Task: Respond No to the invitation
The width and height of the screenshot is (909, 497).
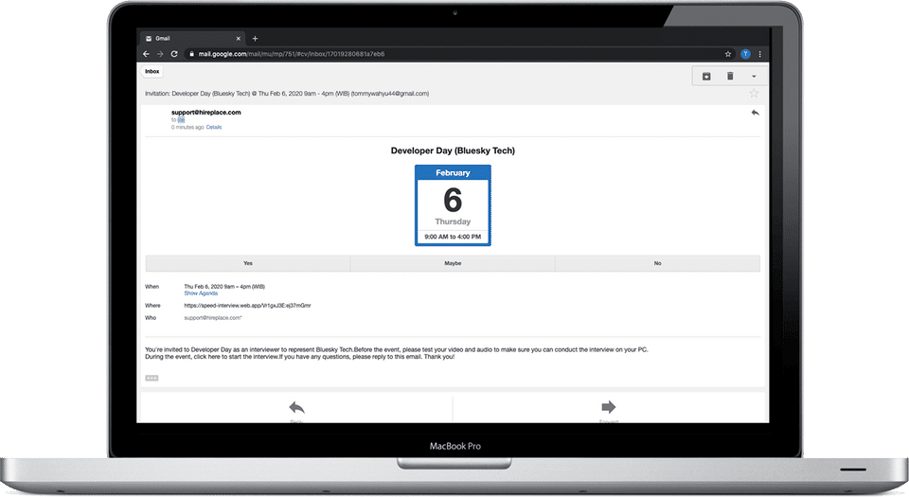Action: [x=657, y=263]
